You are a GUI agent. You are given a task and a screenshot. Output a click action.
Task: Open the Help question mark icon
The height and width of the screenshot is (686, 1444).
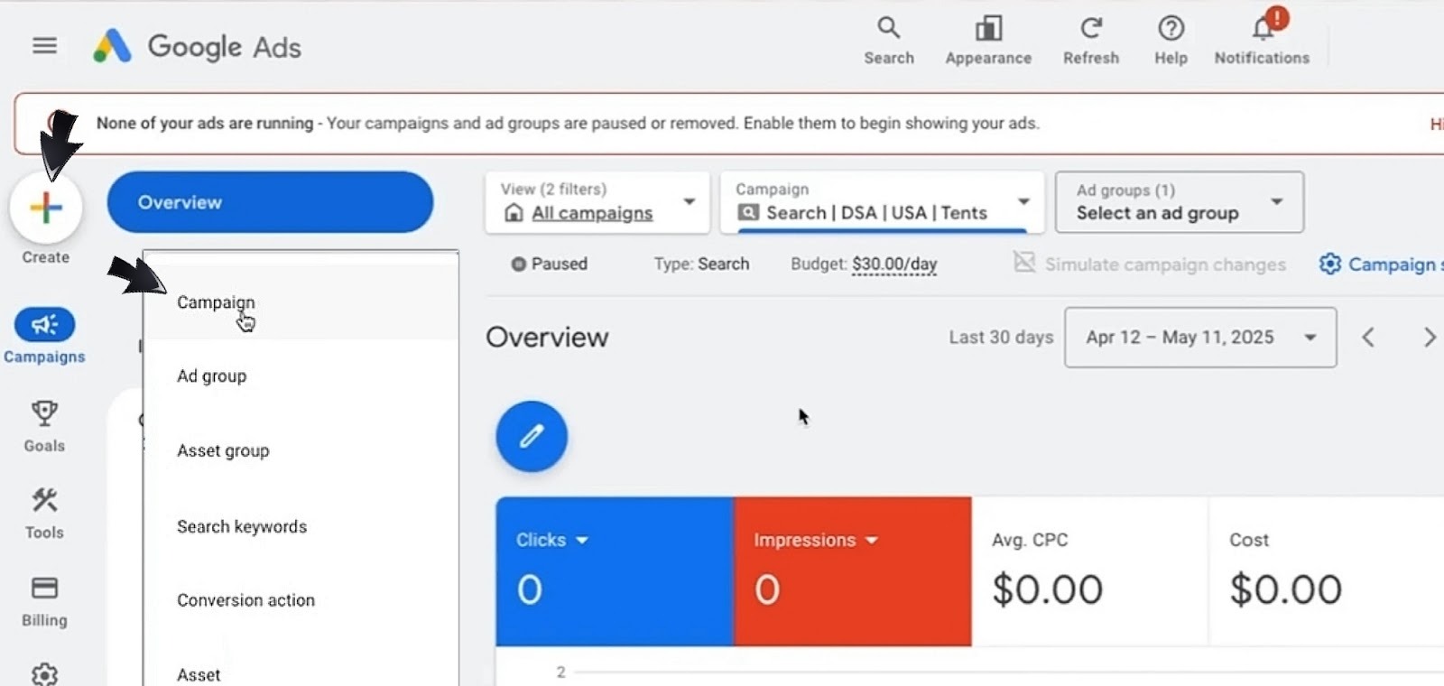(1171, 29)
